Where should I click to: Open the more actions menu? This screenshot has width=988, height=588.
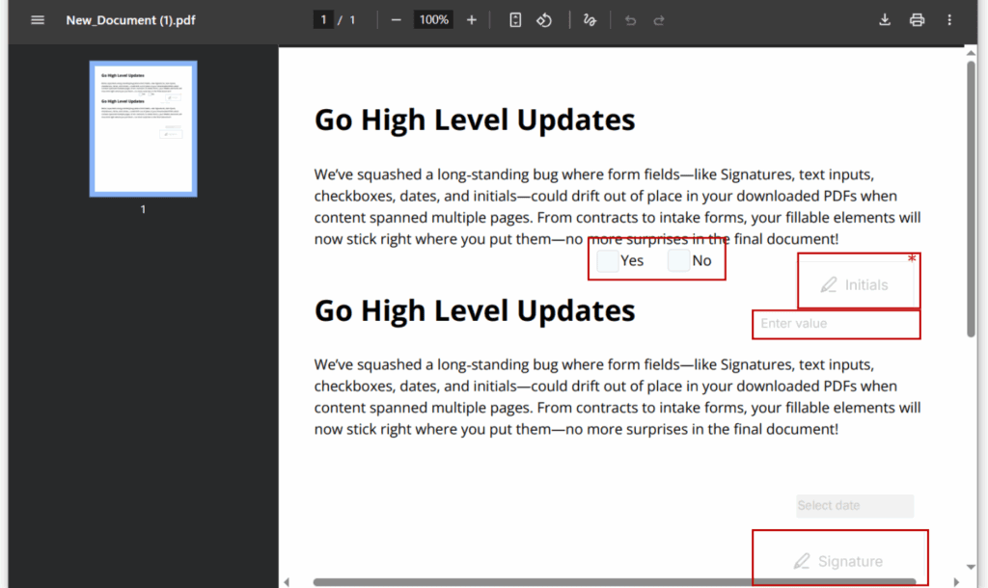949,20
